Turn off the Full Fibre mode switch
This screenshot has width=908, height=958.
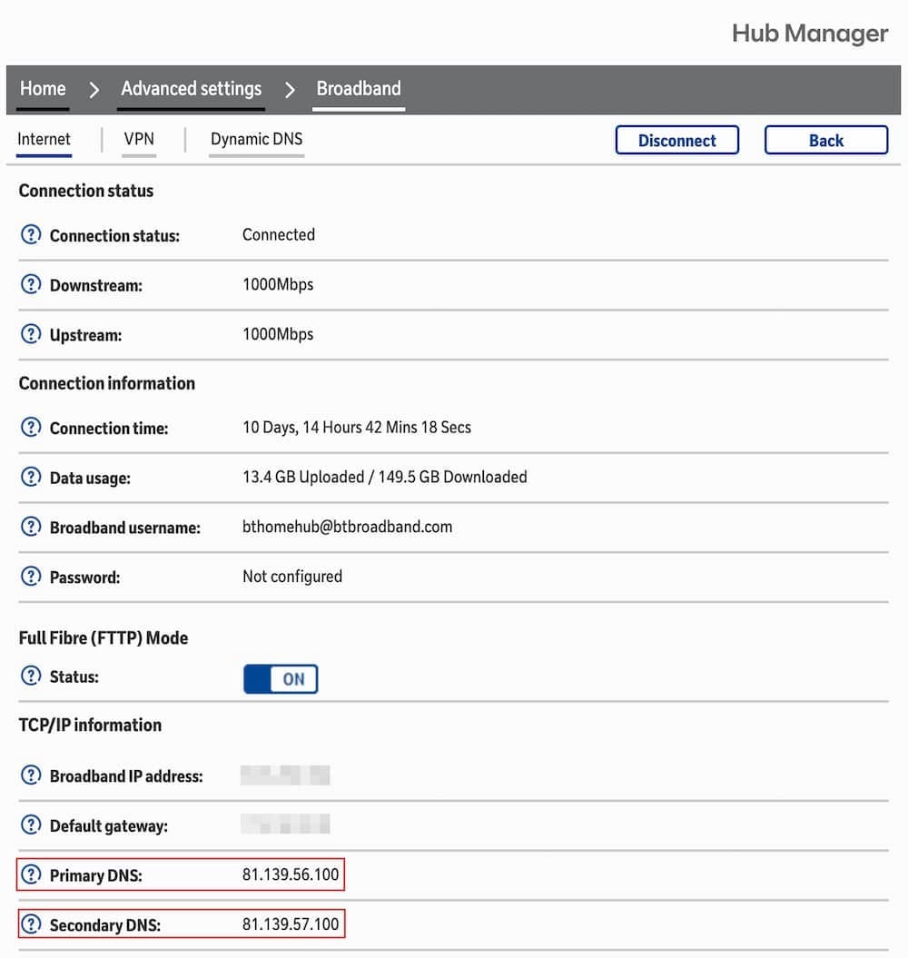coord(281,678)
